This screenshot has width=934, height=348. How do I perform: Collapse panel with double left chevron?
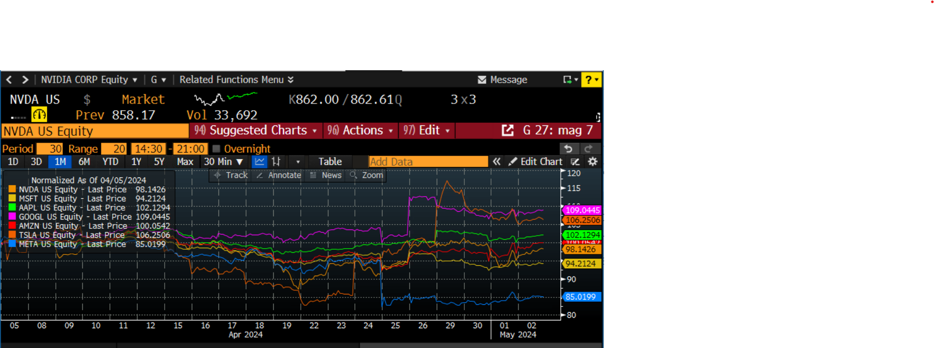[x=497, y=162]
